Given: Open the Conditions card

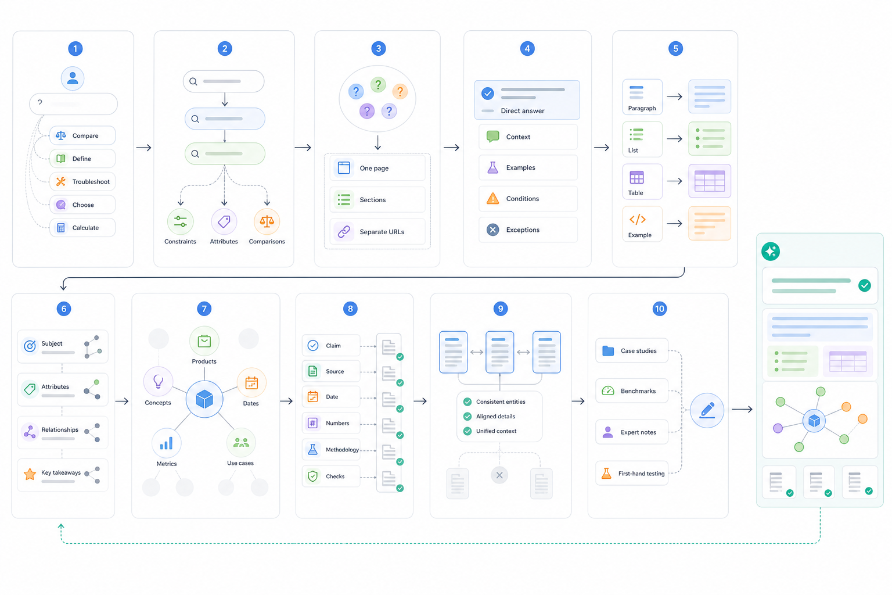Looking at the screenshot, I should [x=528, y=199].
